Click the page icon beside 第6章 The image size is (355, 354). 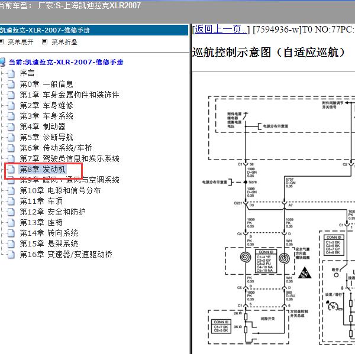point(11,148)
